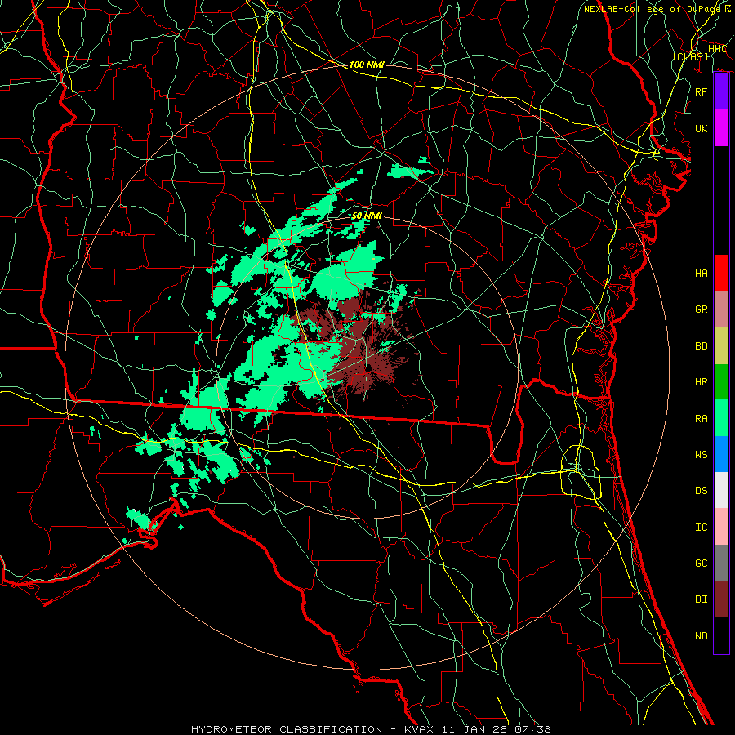Click the HA legend label
The image size is (735, 735).
click(702, 274)
